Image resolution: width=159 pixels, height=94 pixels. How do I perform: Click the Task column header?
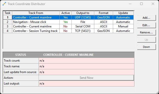(x=8, y=13)
